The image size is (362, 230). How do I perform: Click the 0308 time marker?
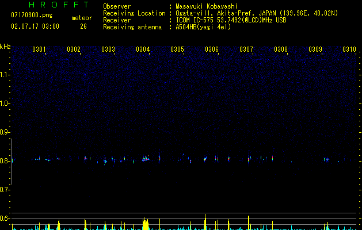coord(281,49)
